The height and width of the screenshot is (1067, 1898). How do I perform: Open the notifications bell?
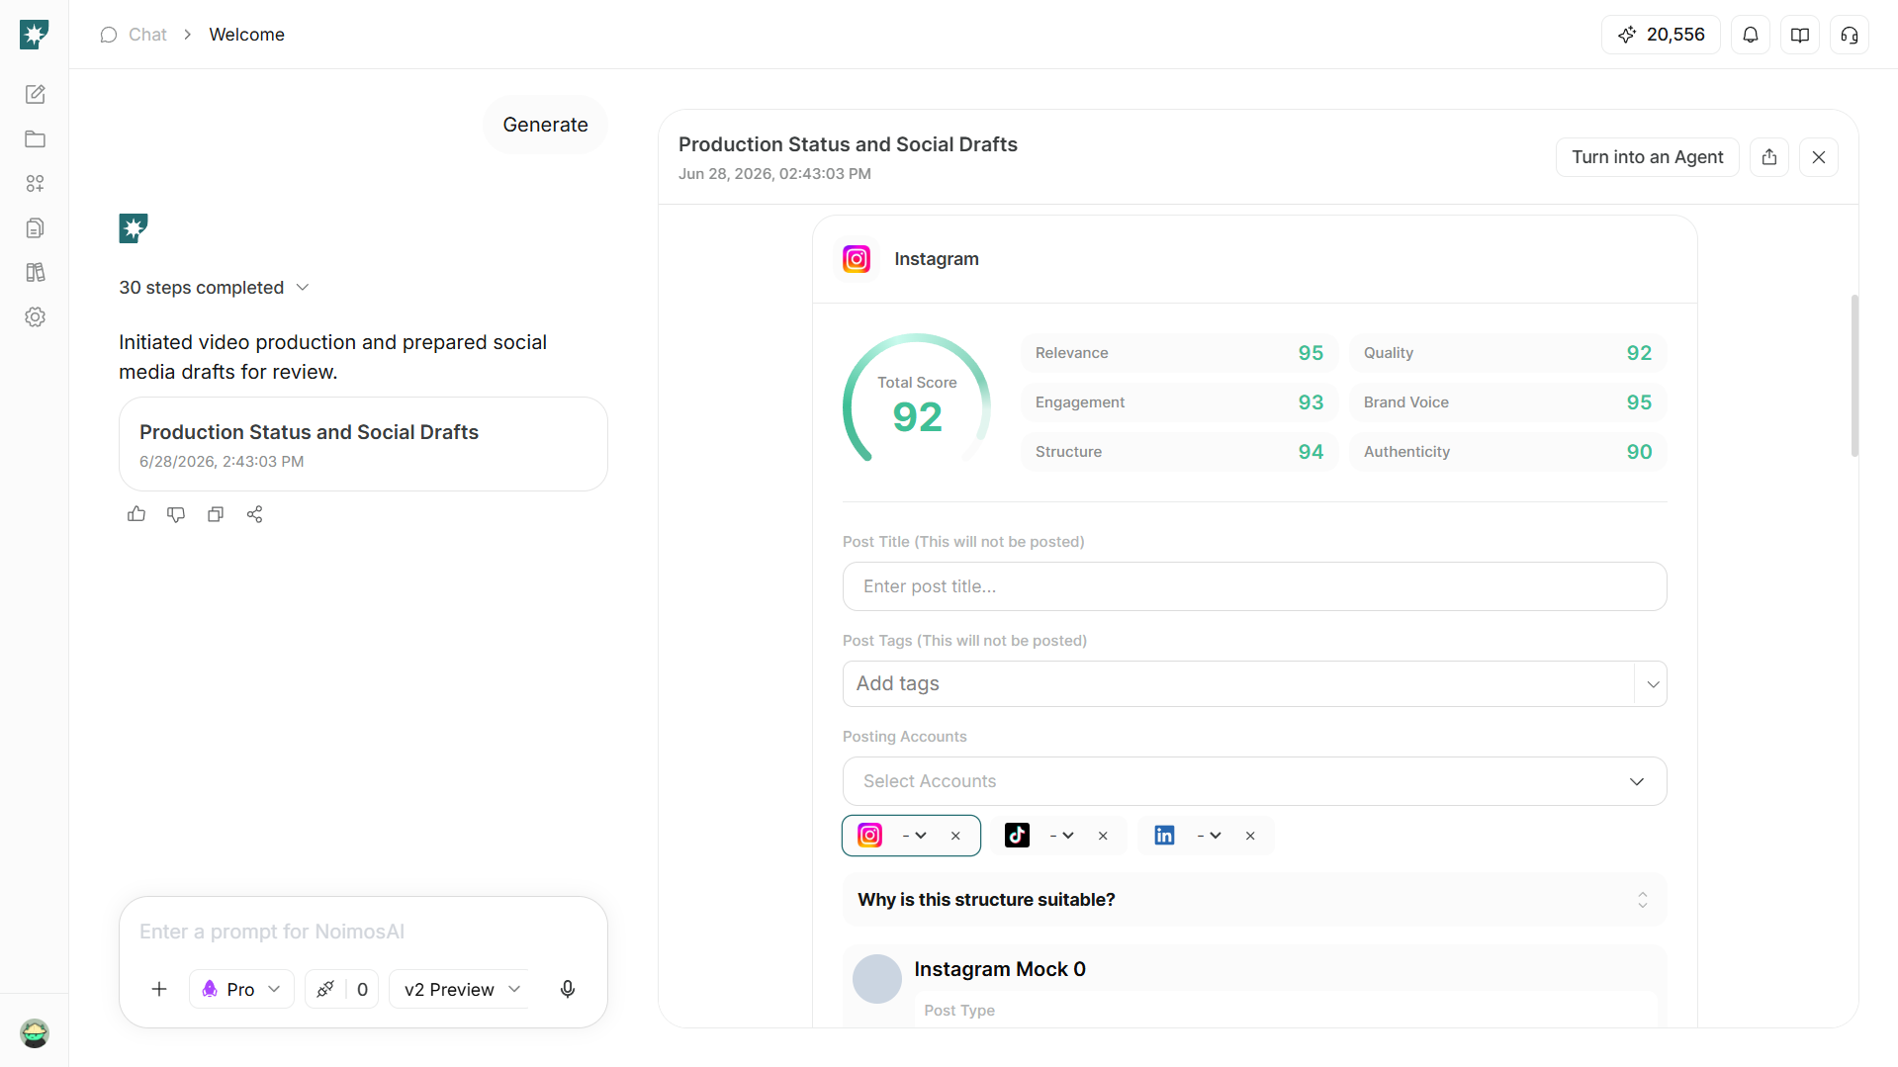click(1751, 35)
